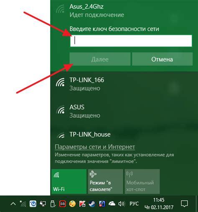Toggle the Мобильный хот-спот tile
Screen dimensions: 198x212
142,181
